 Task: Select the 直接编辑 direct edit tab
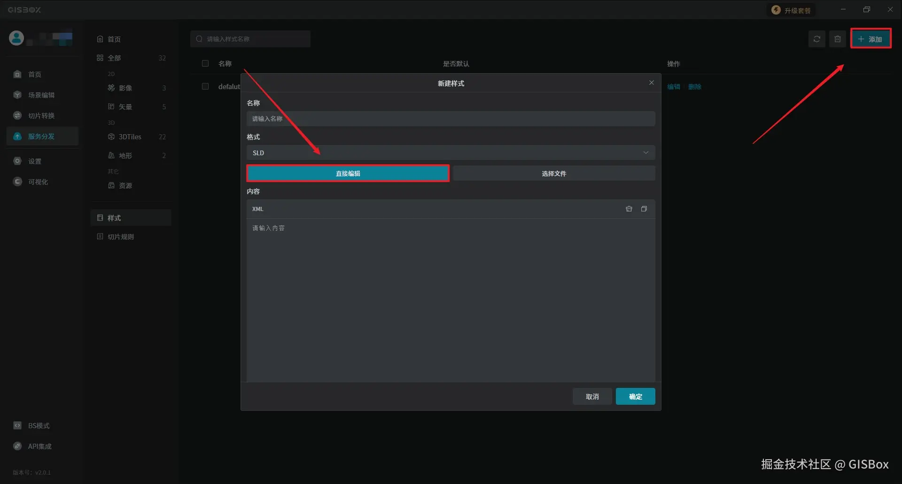[348, 173]
